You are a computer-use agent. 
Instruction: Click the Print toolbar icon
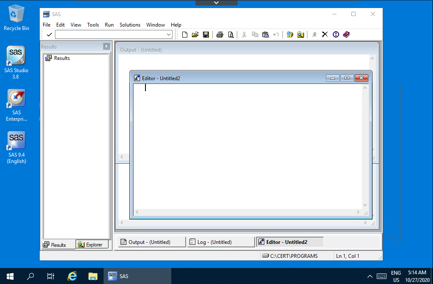tap(219, 35)
